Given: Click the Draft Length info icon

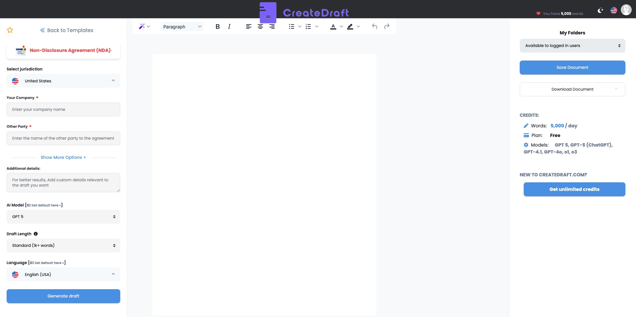Looking at the screenshot, I should 36,234.
